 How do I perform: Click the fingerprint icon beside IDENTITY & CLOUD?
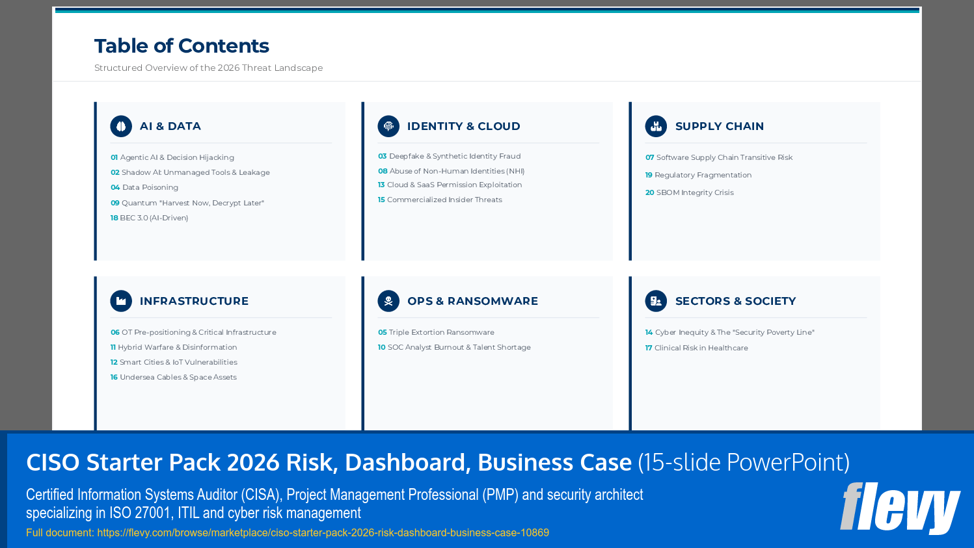tap(388, 126)
